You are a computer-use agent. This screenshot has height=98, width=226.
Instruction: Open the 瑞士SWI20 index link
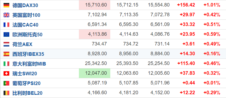click(25, 73)
